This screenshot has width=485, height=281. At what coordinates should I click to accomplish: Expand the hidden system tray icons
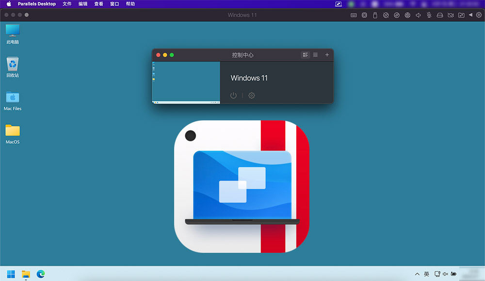coord(417,274)
